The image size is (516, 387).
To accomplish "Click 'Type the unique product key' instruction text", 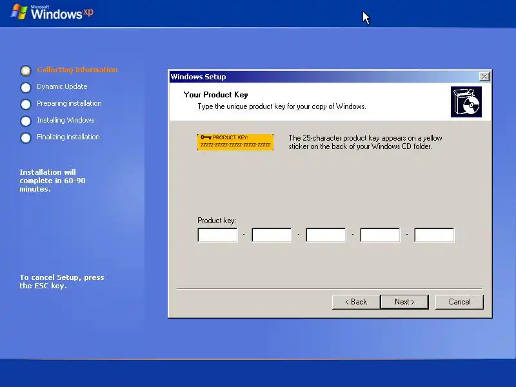I will (282, 106).
